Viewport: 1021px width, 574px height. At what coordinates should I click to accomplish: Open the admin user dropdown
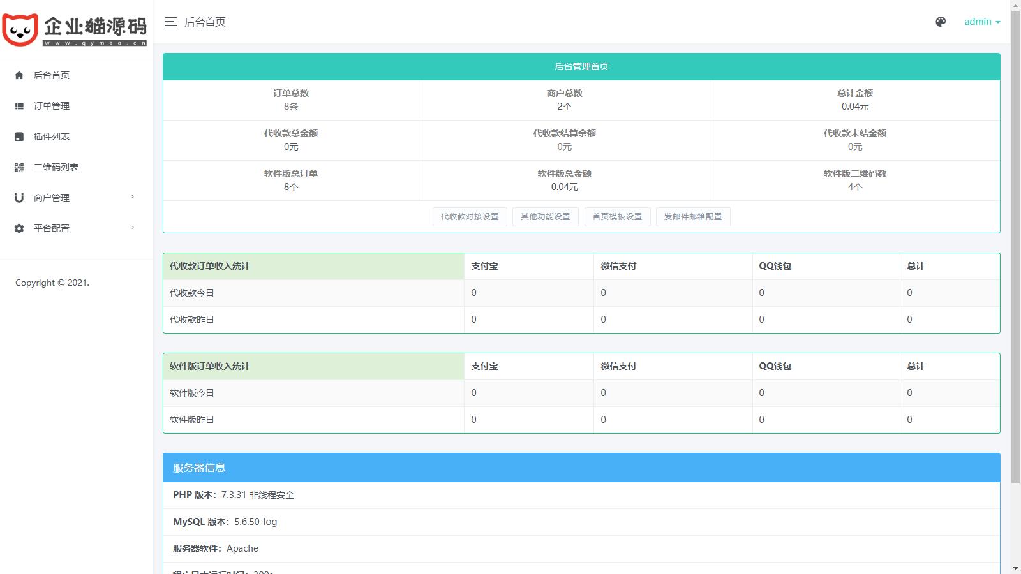tap(981, 22)
